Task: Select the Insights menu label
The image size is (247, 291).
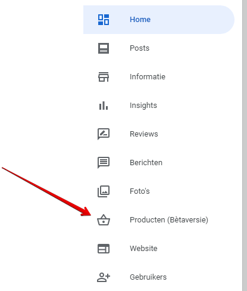Action: tap(143, 106)
